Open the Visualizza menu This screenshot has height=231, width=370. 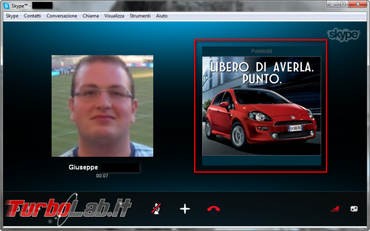point(114,16)
